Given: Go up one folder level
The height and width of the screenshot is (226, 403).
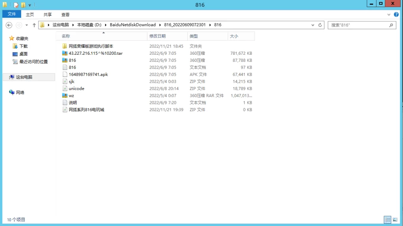Looking at the screenshot, I should (34, 25).
